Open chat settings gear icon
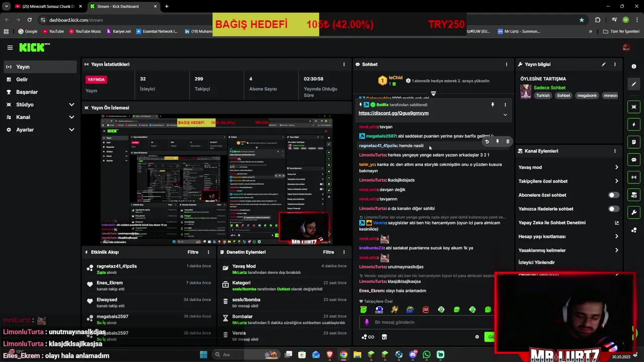644x362 pixels. click(477, 337)
